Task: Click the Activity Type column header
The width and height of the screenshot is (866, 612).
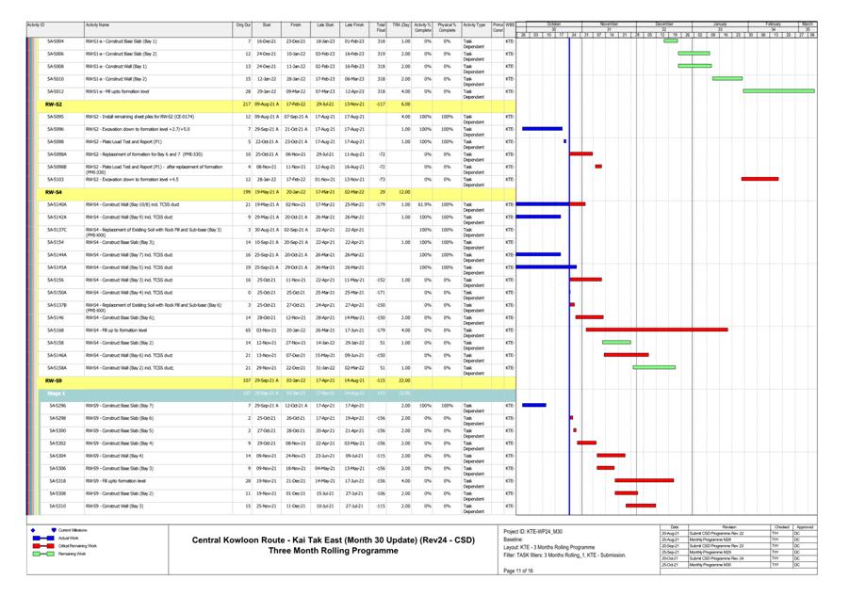Action: (x=475, y=24)
